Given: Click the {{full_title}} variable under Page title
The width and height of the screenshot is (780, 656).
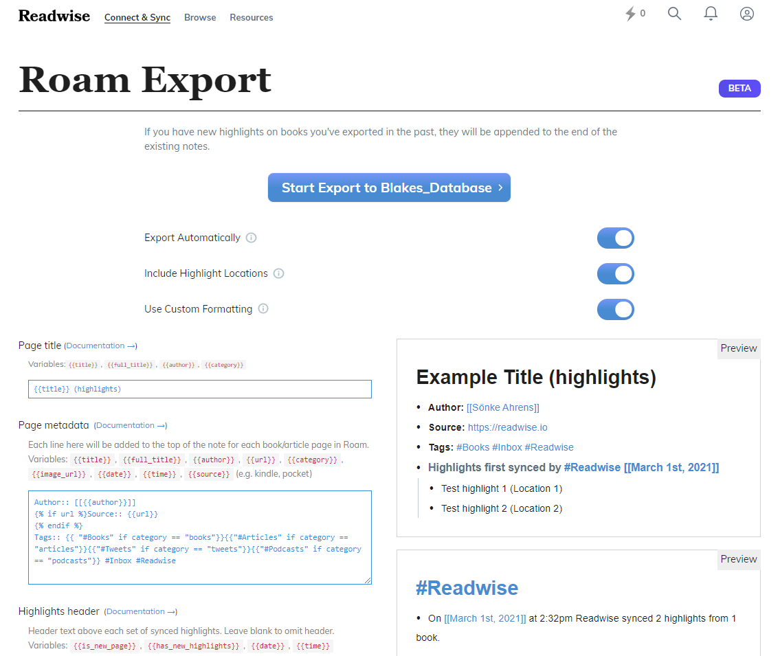Looking at the screenshot, I should pyautogui.click(x=130, y=365).
